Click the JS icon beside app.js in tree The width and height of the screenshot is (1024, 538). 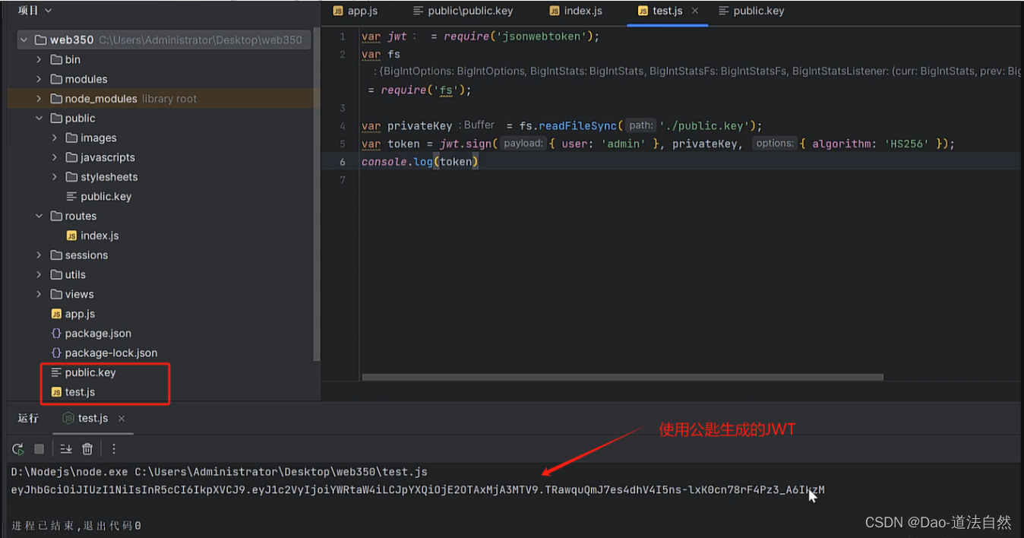coord(56,314)
